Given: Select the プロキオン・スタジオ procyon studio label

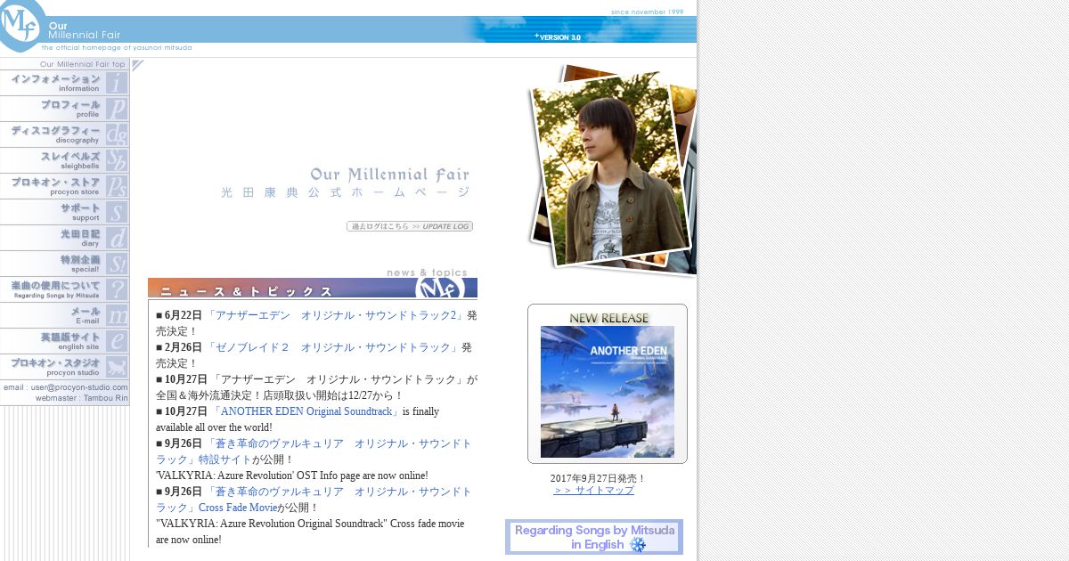Looking at the screenshot, I should pos(55,367).
